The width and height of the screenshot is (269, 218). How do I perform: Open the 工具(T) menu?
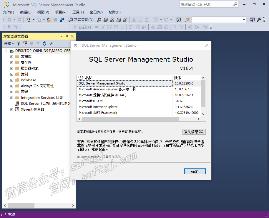click(x=78, y=12)
